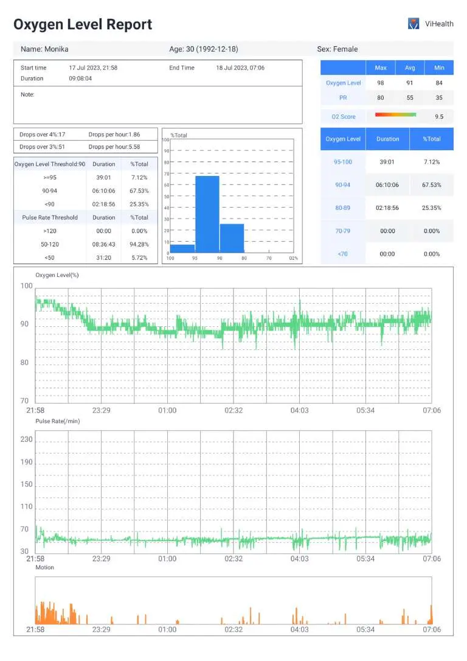The width and height of the screenshot is (467, 661).
Task: Click the Oxygen Level Threshold:90 table header
Action: (x=50, y=164)
